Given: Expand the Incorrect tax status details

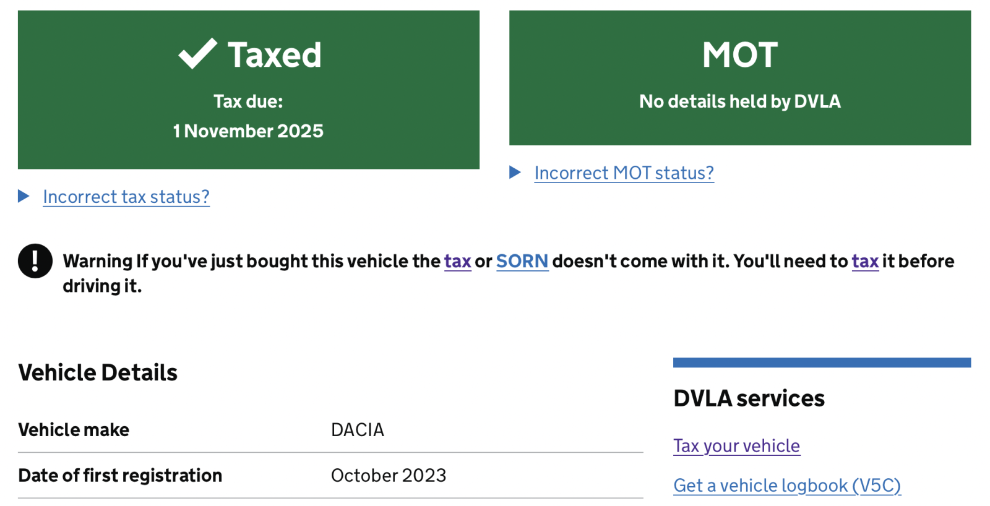Looking at the screenshot, I should [126, 197].
